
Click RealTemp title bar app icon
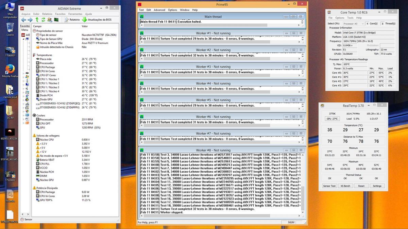(323, 106)
